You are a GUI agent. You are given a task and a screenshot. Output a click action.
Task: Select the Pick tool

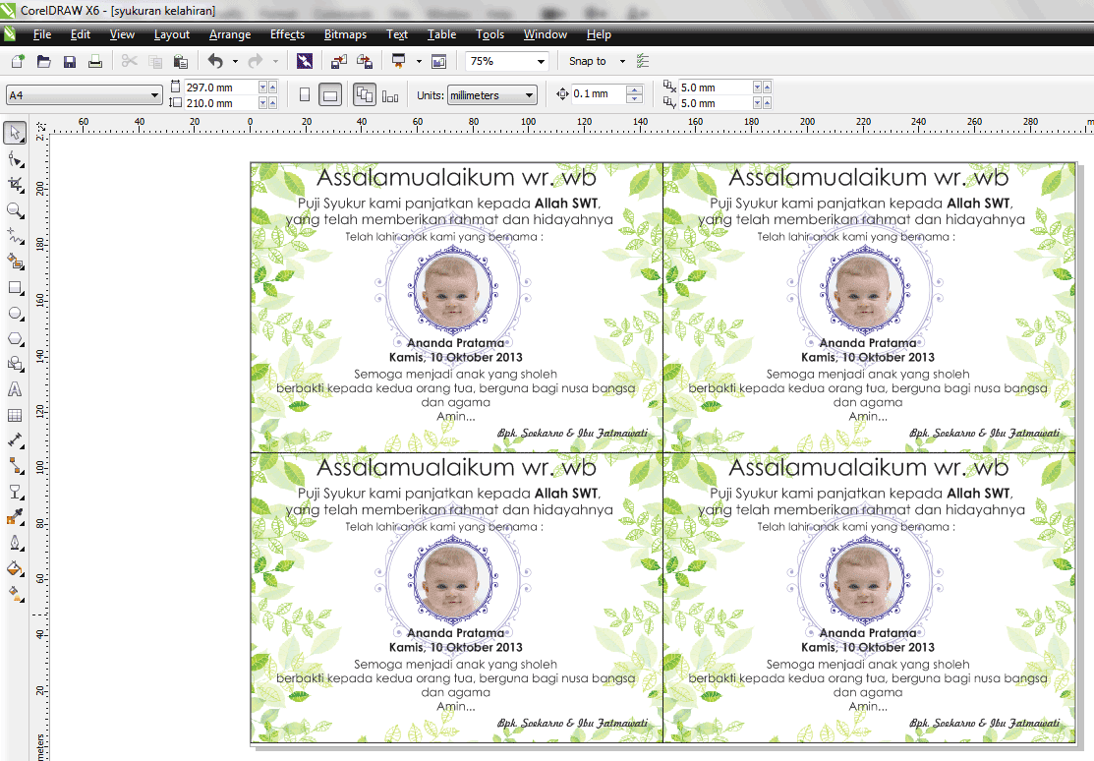click(14, 132)
